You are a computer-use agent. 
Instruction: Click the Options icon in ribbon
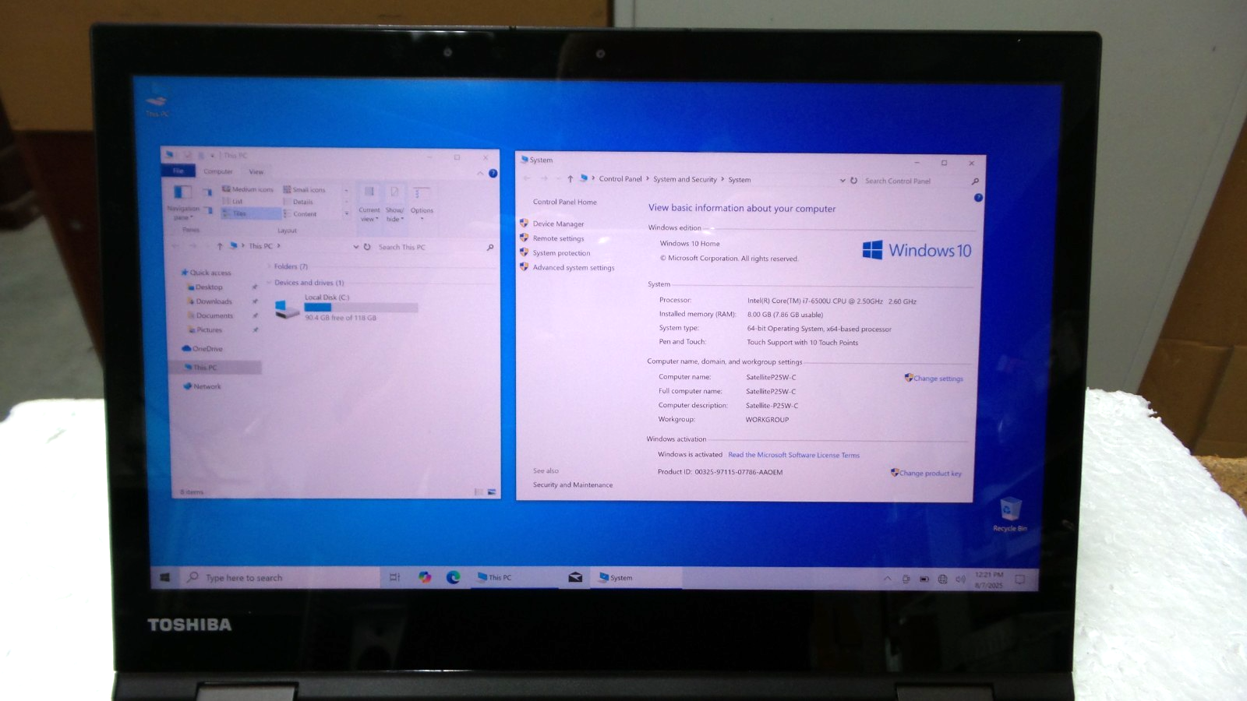pyautogui.click(x=421, y=200)
